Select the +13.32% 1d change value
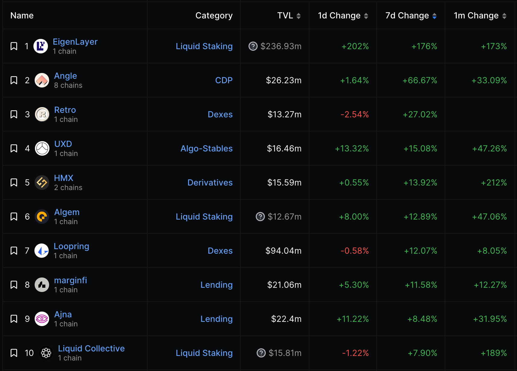Viewport: 517px width, 371px height. 352,148
